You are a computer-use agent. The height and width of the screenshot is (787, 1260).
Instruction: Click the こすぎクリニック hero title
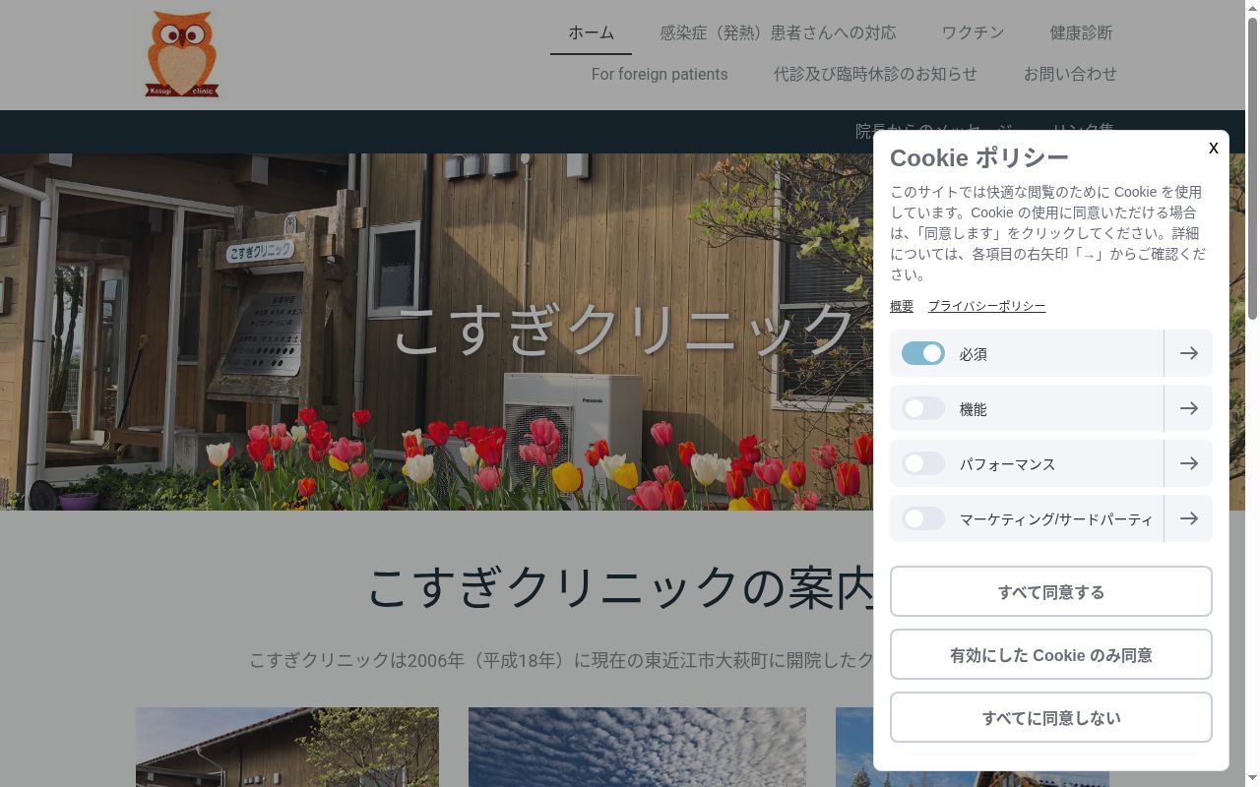[625, 330]
